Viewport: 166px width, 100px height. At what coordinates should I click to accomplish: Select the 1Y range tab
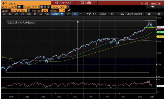coord(35,14)
